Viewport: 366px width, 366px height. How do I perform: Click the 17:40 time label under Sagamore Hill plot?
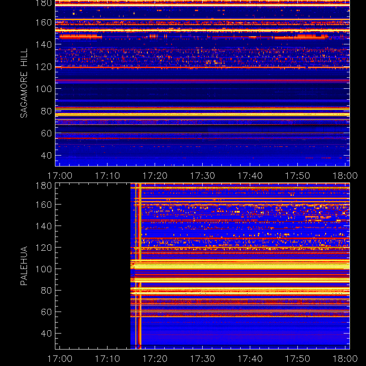[250, 176]
